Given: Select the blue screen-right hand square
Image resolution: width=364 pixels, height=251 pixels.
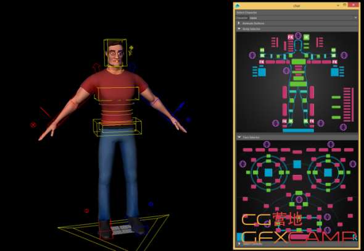Looking at the screenshot, I should pyautogui.click(x=334, y=72).
